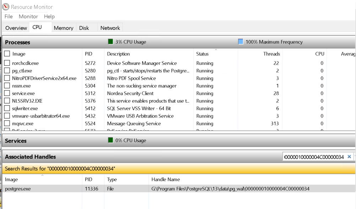
Task: Click the green CPU Usage icon in Processes
Action: [110, 42]
